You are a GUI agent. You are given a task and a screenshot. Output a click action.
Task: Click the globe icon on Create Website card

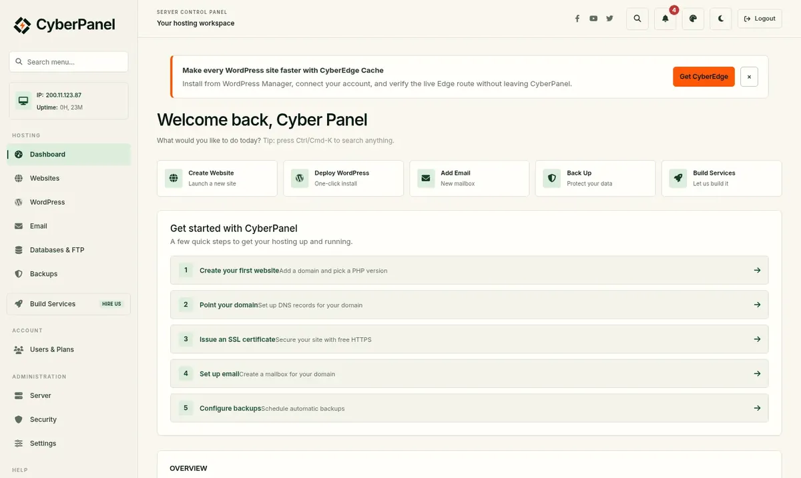pos(174,178)
